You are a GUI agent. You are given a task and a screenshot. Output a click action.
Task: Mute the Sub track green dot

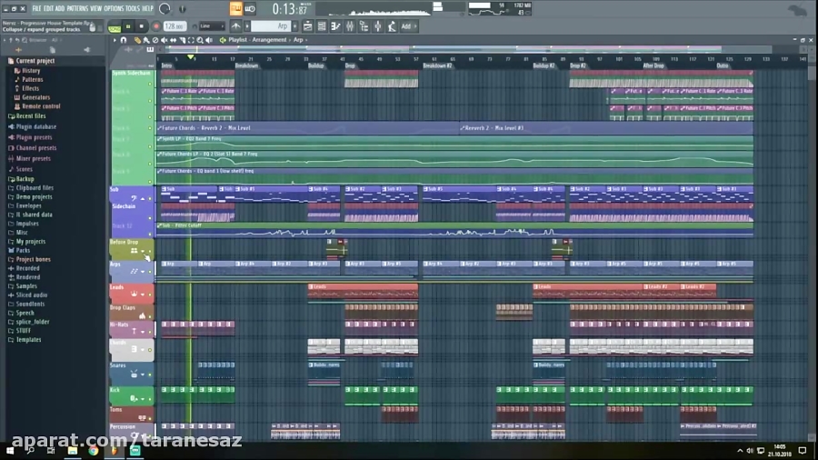150,199
